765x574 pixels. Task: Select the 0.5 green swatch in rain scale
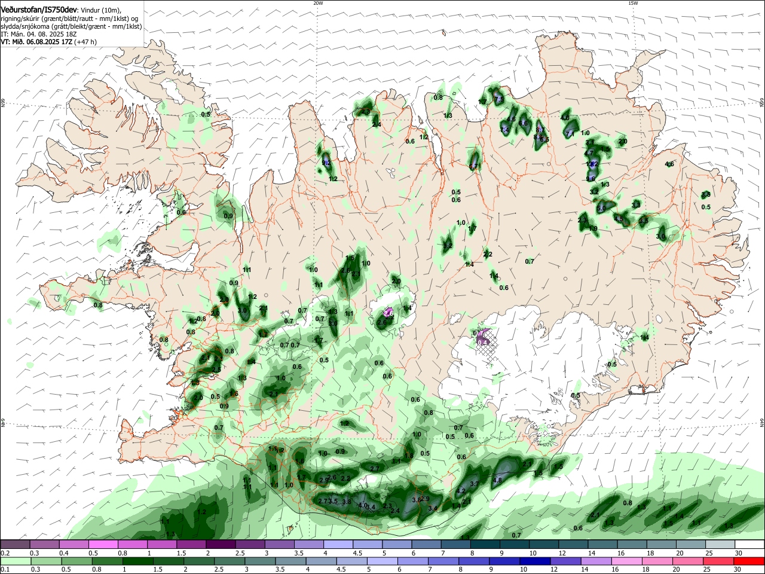coord(76,561)
